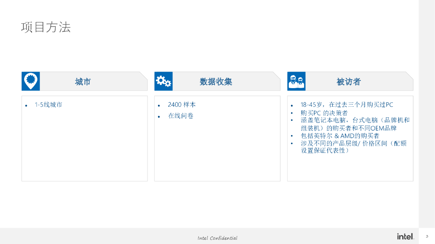Screen dimensions: 435x244
Task: Click the gears icon beside 数据收集
Action: (x=164, y=81)
